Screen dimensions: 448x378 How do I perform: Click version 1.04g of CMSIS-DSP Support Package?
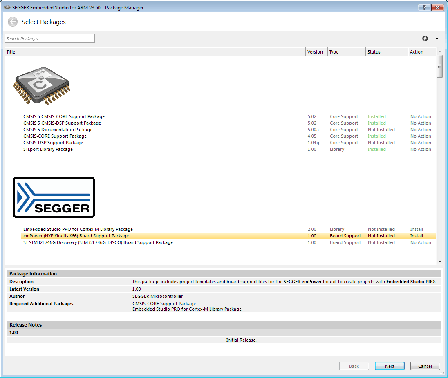[x=314, y=143]
